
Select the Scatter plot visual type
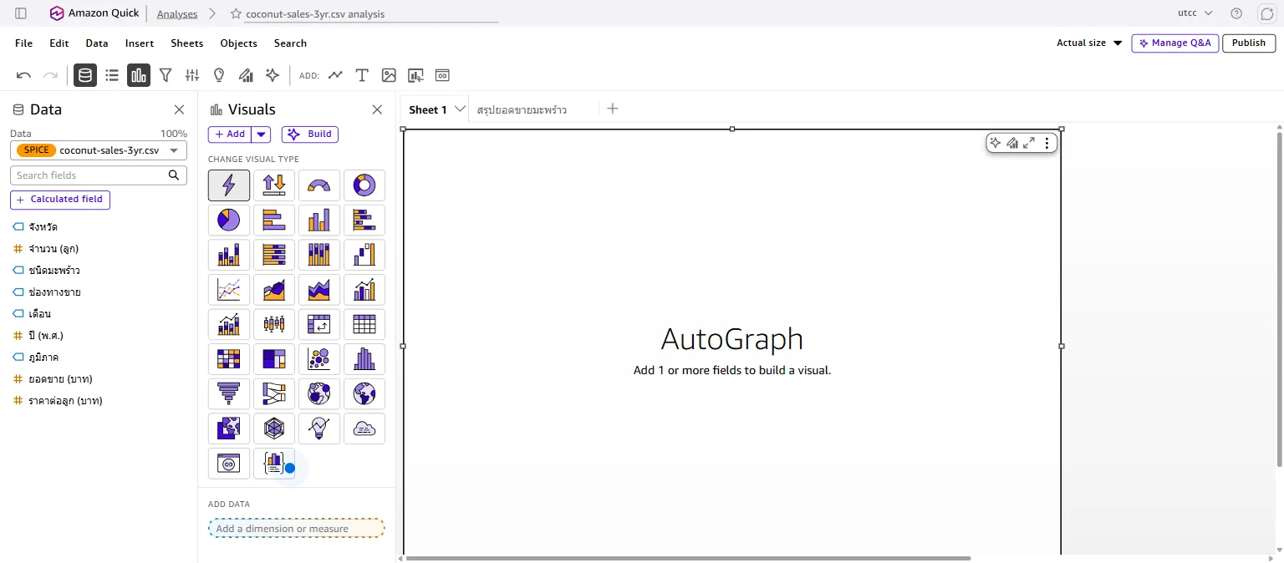coord(319,359)
